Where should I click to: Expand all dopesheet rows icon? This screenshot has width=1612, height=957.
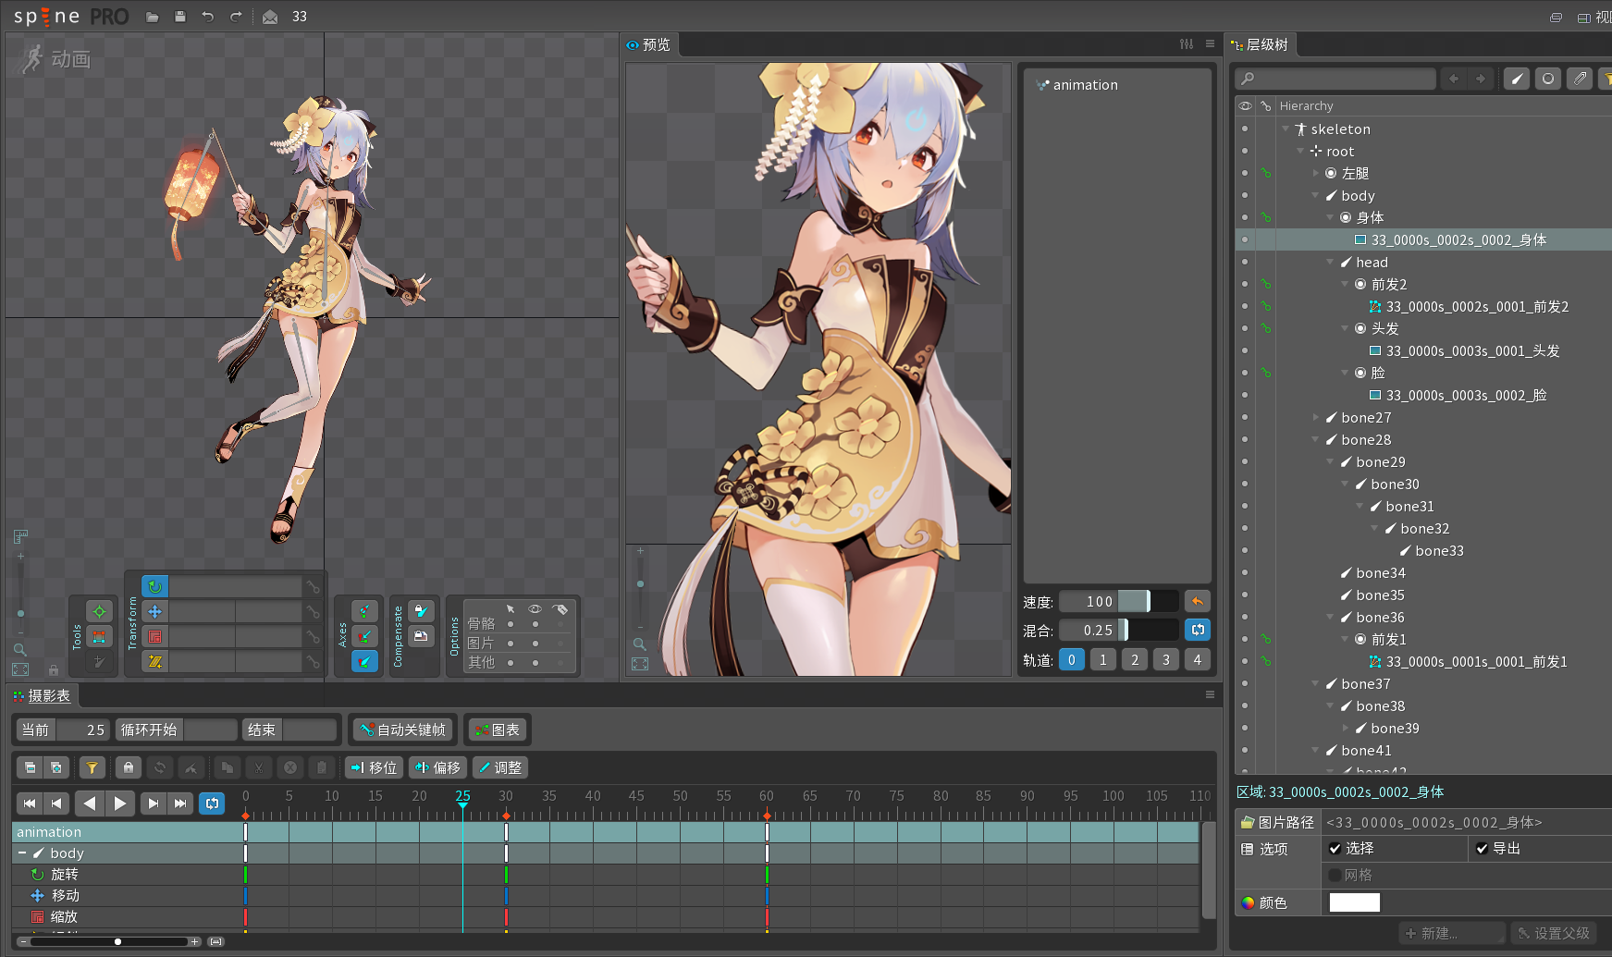click(x=56, y=767)
